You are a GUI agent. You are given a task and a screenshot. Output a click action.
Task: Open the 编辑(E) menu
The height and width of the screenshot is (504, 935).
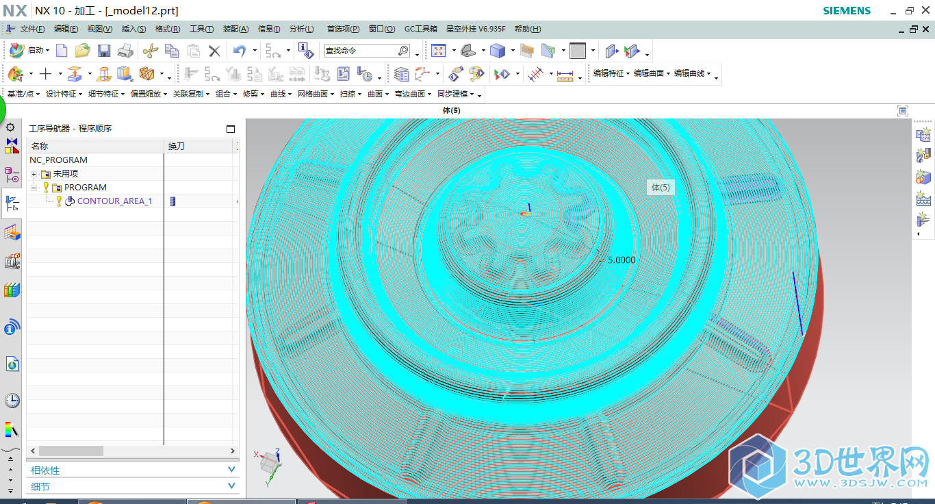(66, 29)
